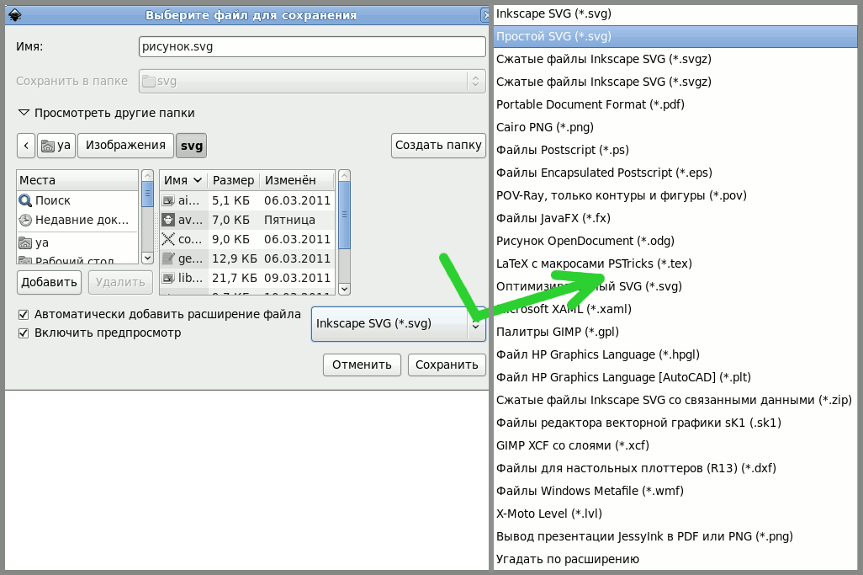Screen dimensions: 863x575
Task: Toggle automatic file extension checkbox
Action: coord(24,314)
